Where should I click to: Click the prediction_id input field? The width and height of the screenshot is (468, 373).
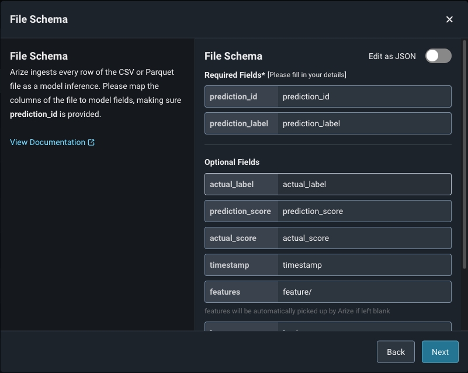click(x=364, y=96)
